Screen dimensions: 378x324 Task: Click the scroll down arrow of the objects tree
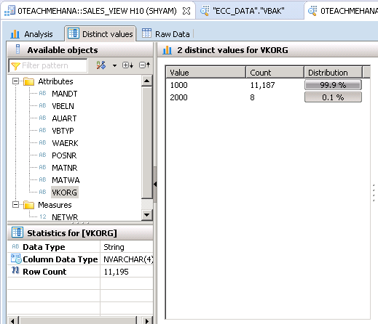point(146,214)
